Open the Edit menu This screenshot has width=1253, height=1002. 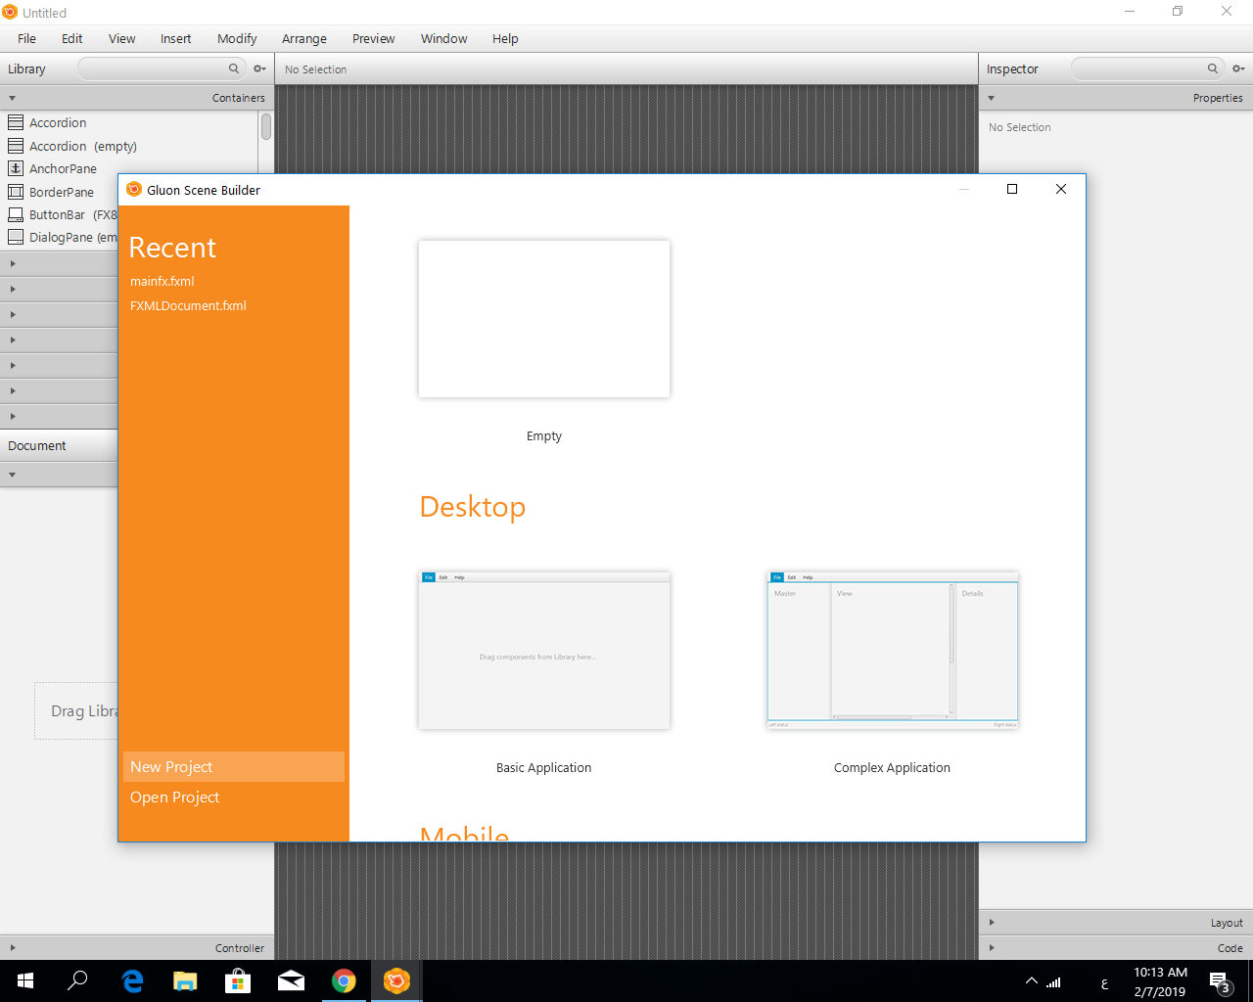click(x=72, y=38)
